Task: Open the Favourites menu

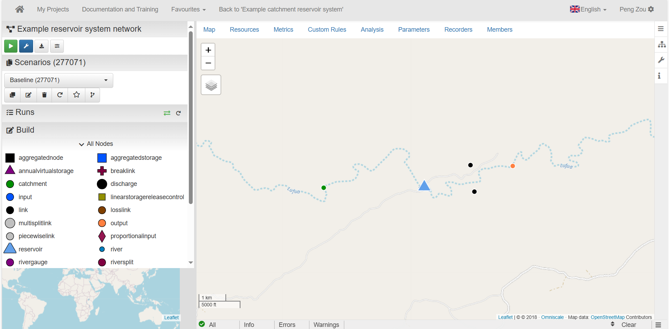Action: 188,9
